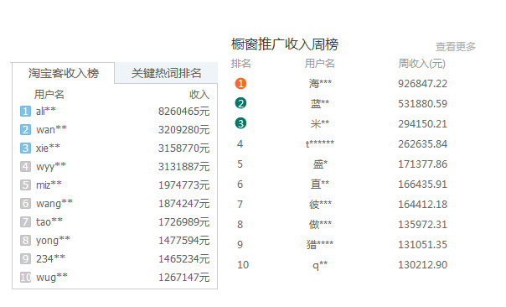The height and width of the screenshot is (307, 506).
Task: Click username wang**
Action: pos(54,203)
